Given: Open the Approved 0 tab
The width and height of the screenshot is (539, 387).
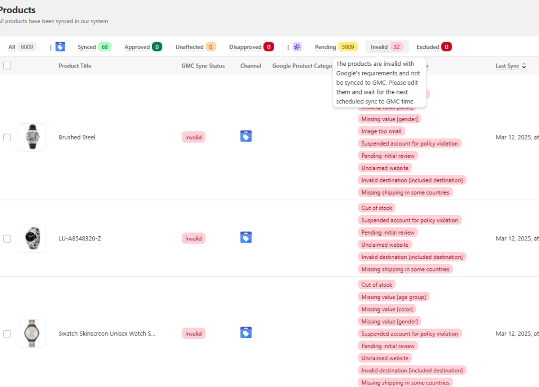Looking at the screenshot, I should pyautogui.click(x=143, y=47).
